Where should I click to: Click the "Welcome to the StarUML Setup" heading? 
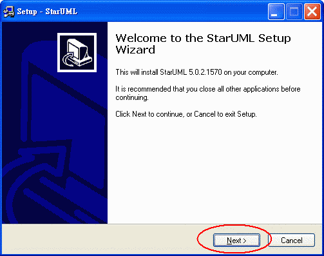point(203,38)
